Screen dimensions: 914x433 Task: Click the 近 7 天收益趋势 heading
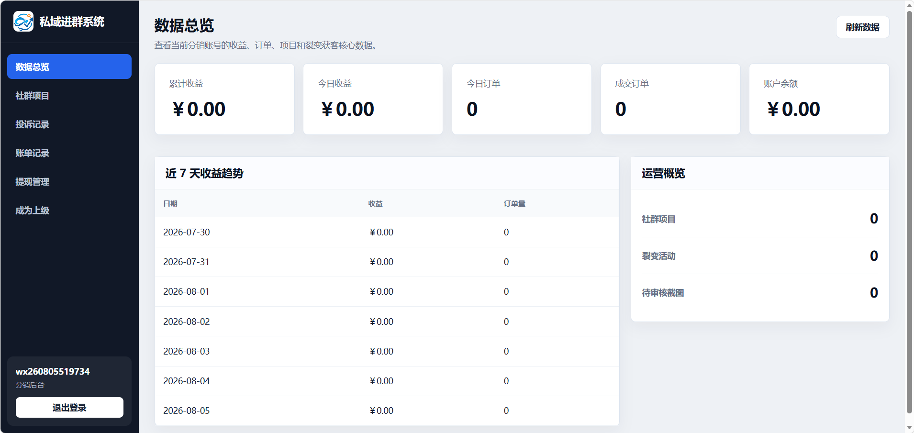pos(204,173)
